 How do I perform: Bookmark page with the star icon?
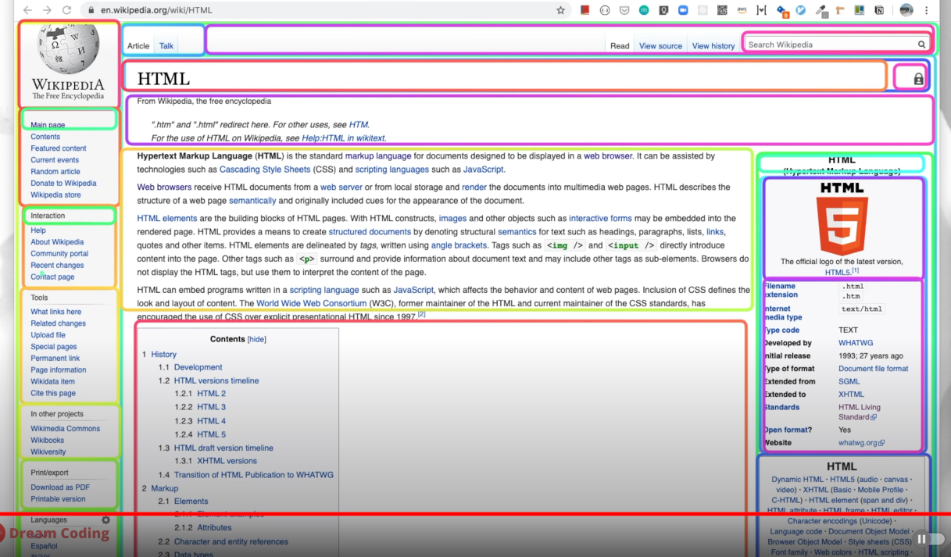click(560, 10)
